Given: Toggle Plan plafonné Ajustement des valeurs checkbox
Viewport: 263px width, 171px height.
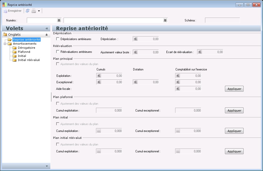Looking at the screenshot, I should tap(58, 103).
